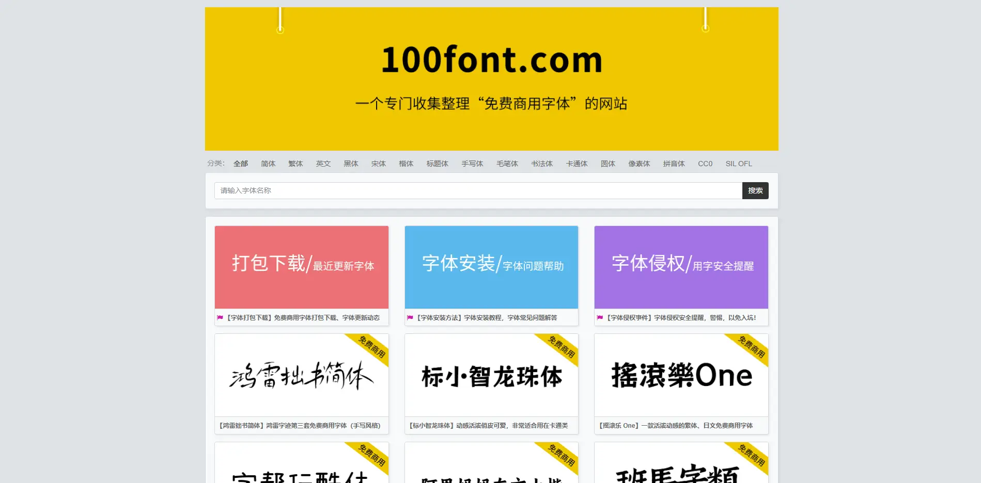Open the 字体侵权 purple card
This screenshot has height=483, width=981.
point(681,267)
